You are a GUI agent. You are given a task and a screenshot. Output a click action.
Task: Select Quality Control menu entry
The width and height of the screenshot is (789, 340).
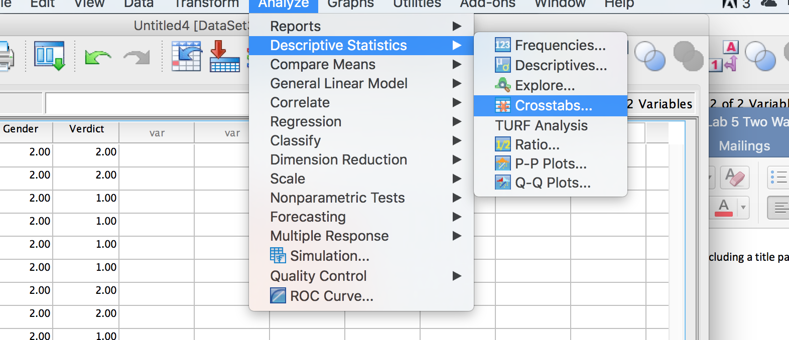click(361, 276)
